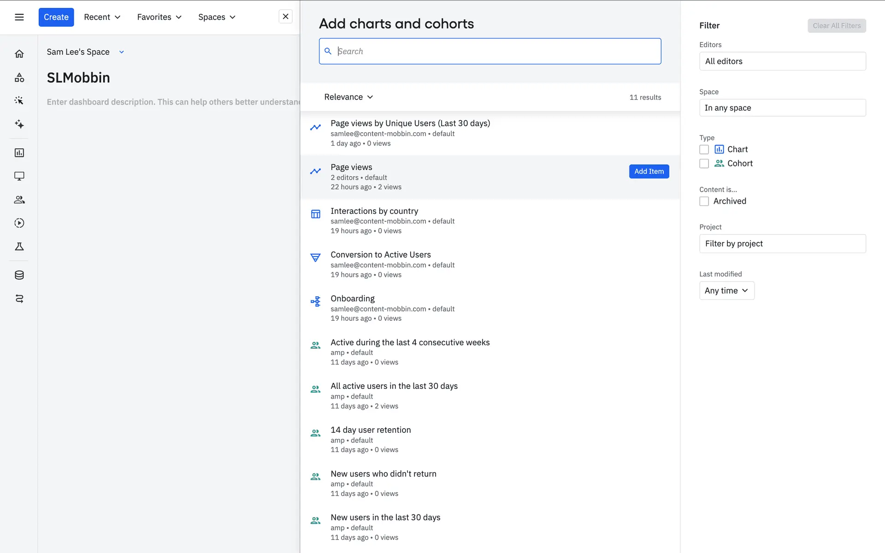Open the bar chart icon in sidebar
Image resolution: width=885 pixels, height=553 pixels.
19,153
